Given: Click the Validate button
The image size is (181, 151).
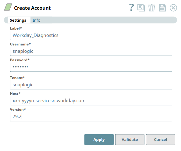Looking at the screenshot, I should click(130, 139).
